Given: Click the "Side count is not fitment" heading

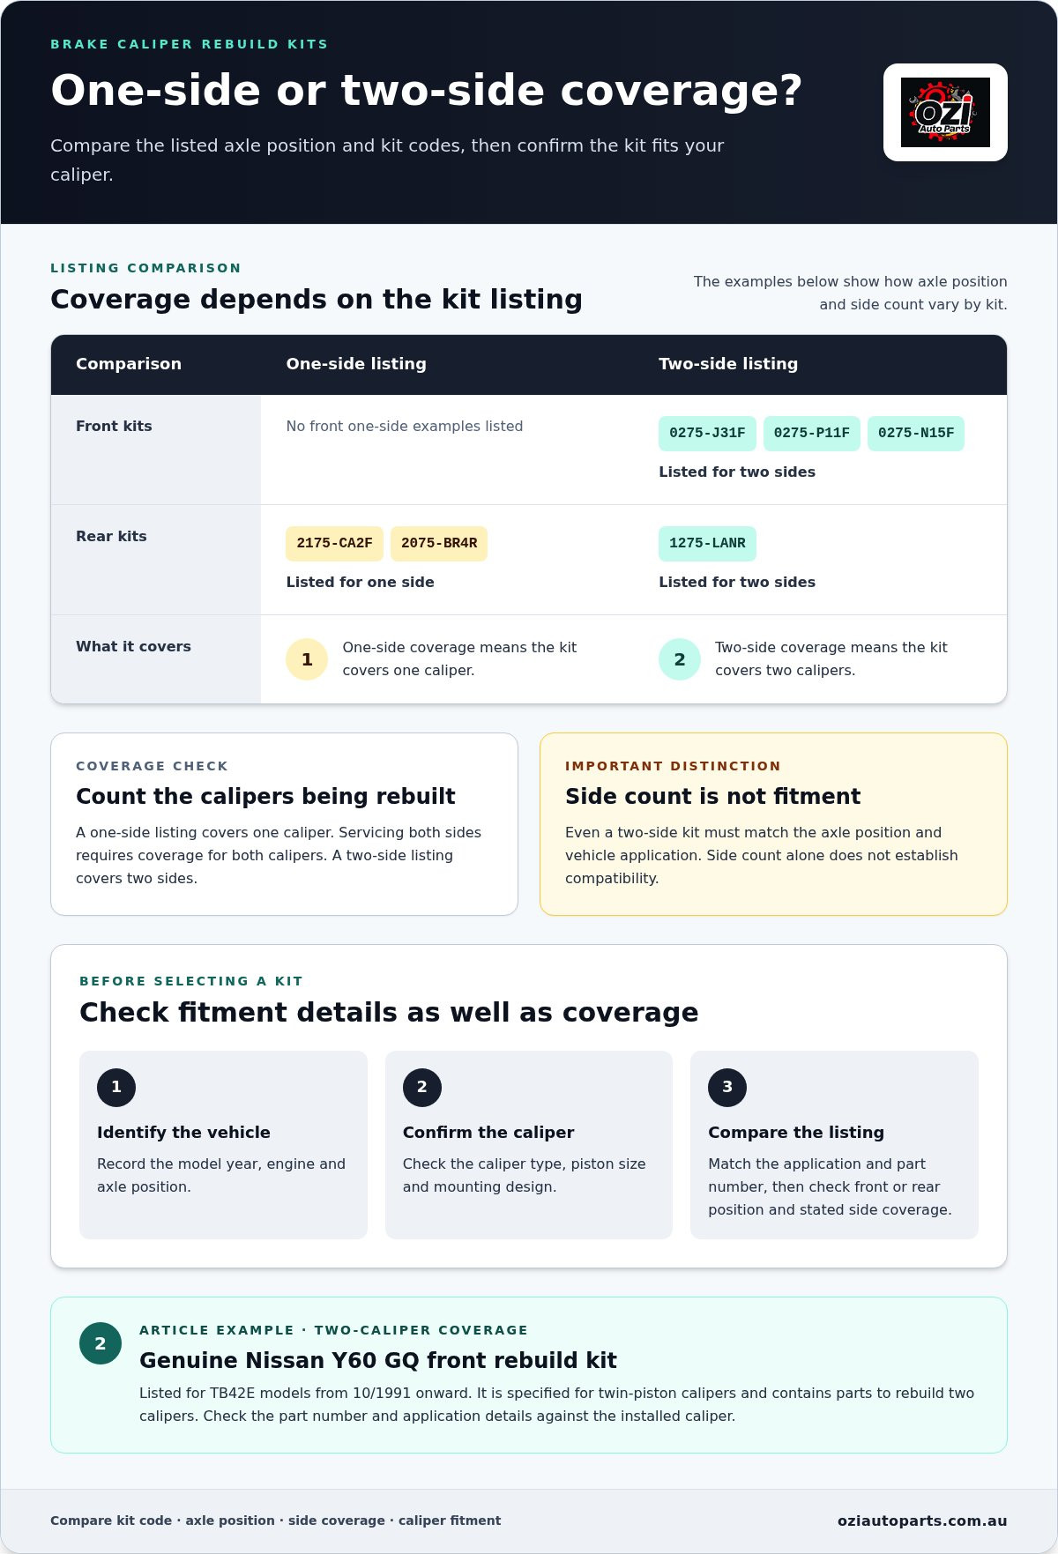Looking at the screenshot, I should click(x=712, y=797).
